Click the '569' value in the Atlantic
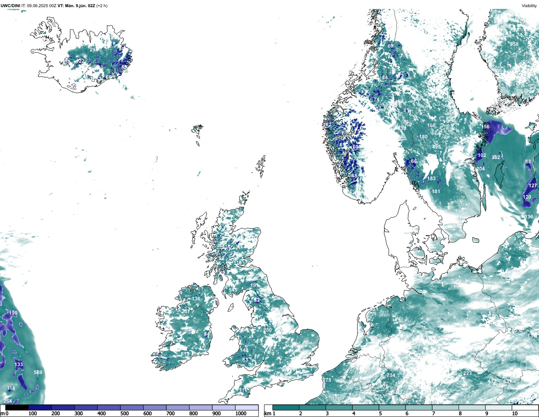This screenshot has width=539, height=417. click(x=38, y=372)
